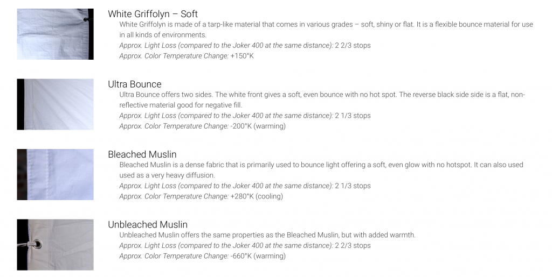
Task: Click Ultra Bounce's light loss line
Action: point(245,116)
